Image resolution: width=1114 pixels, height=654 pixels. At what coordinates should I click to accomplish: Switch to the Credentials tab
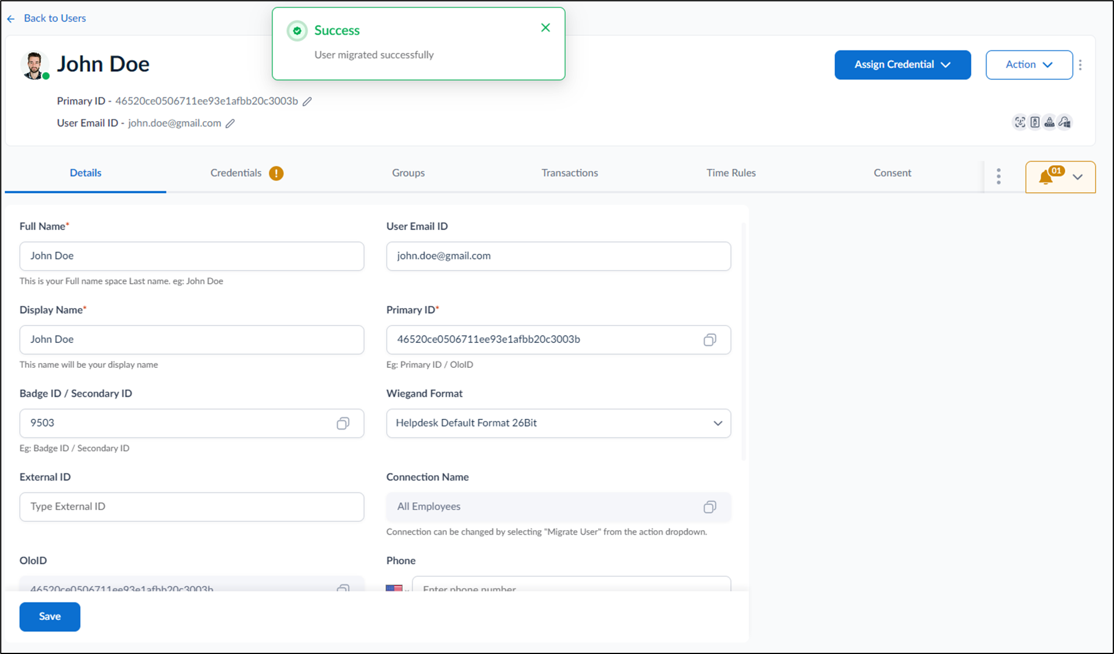tap(236, 173)
